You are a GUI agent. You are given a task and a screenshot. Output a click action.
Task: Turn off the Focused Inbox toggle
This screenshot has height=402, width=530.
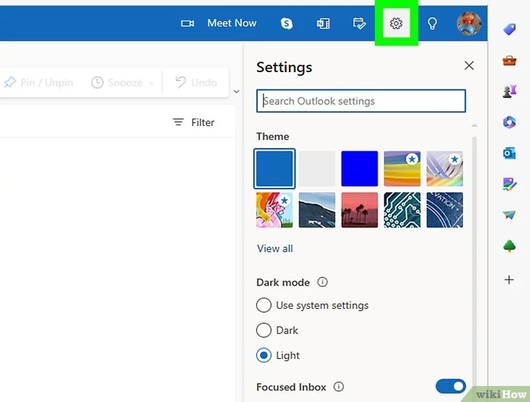click(451, 386)
